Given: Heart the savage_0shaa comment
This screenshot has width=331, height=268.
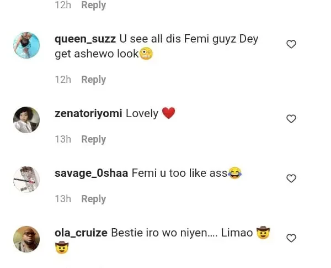Looking at the screenshot, I should click(291, 178).
